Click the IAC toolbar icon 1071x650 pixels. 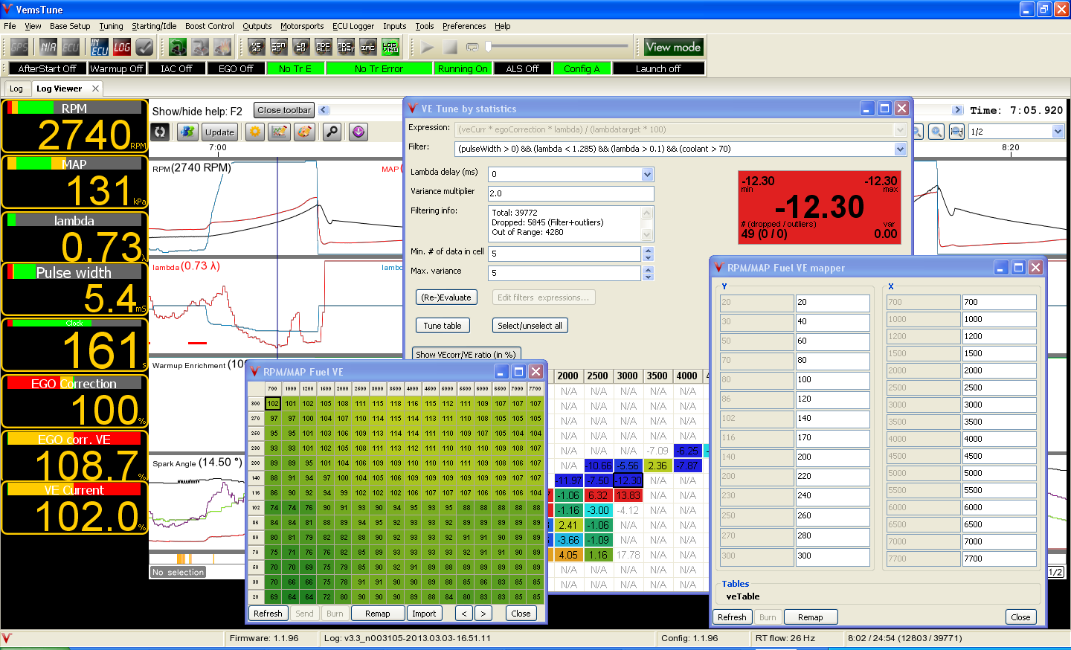click(x=368, y=48)
